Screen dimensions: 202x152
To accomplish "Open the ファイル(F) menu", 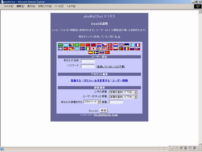I will point(8,6).
